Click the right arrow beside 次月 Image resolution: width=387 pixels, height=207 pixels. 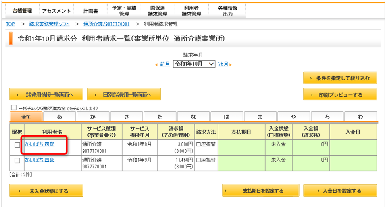point(231,65)
